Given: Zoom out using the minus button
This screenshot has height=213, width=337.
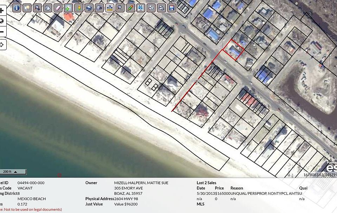Looking at the screenshot, I should coord(2,32).
